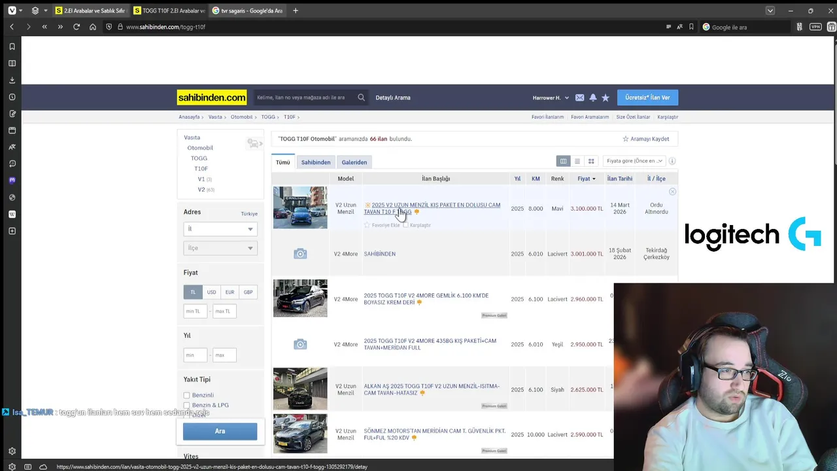Click the Fast forward navigation icon
The width and height of the screenshot is (837, 471).
60,27
